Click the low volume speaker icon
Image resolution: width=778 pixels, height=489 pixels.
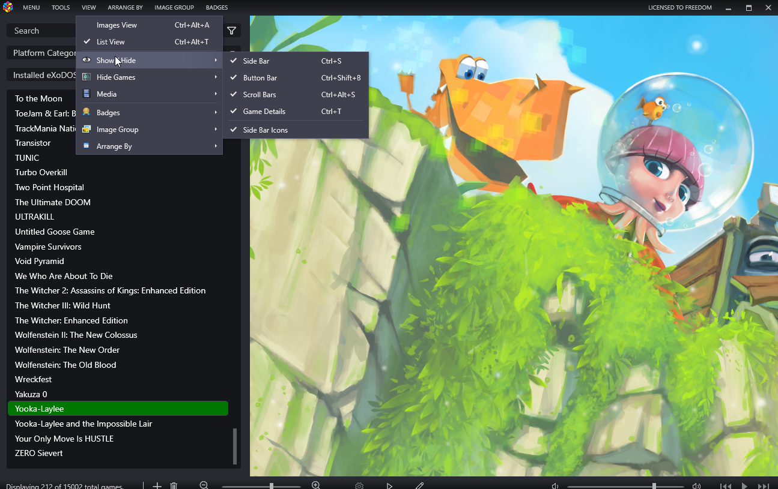(555, 486)
